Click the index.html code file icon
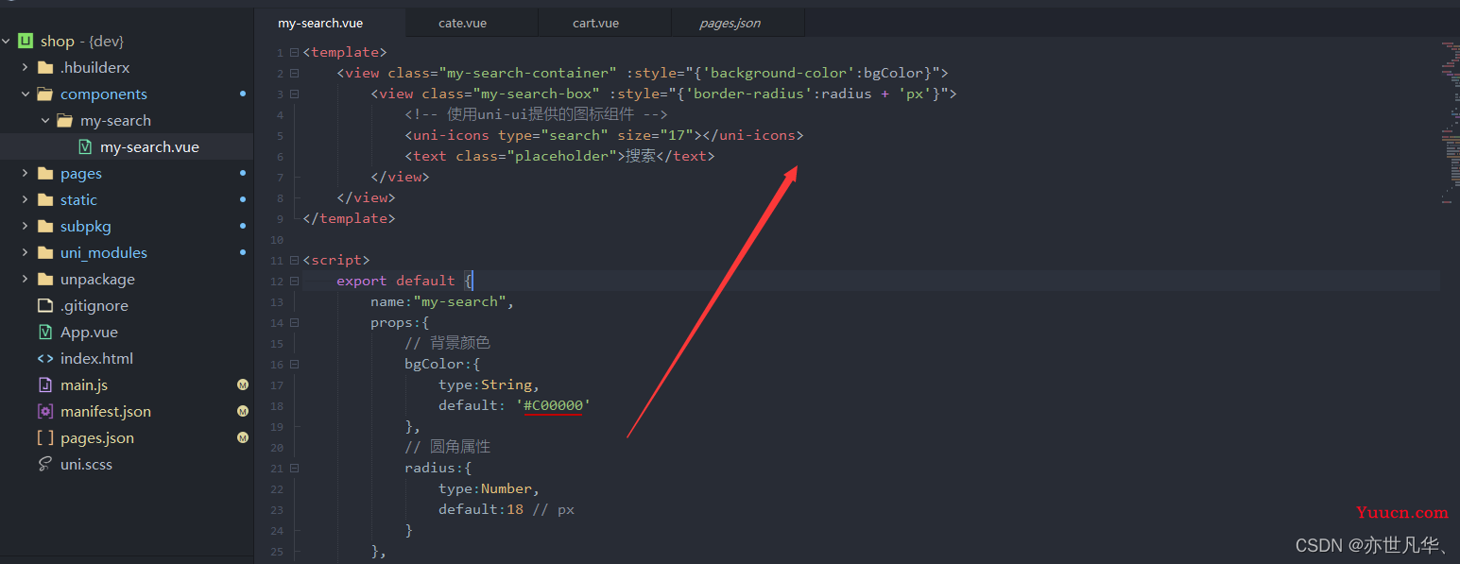The width and height of the screenshot is (1460, 564). click(44, 359)
